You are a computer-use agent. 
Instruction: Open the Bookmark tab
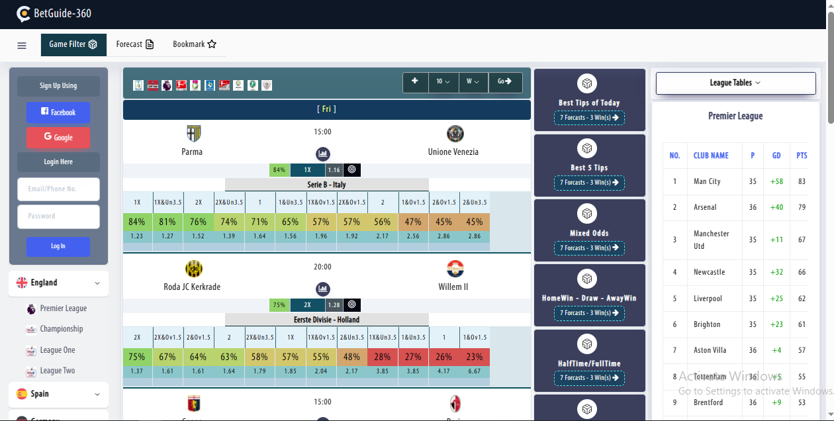pos(195,44)
